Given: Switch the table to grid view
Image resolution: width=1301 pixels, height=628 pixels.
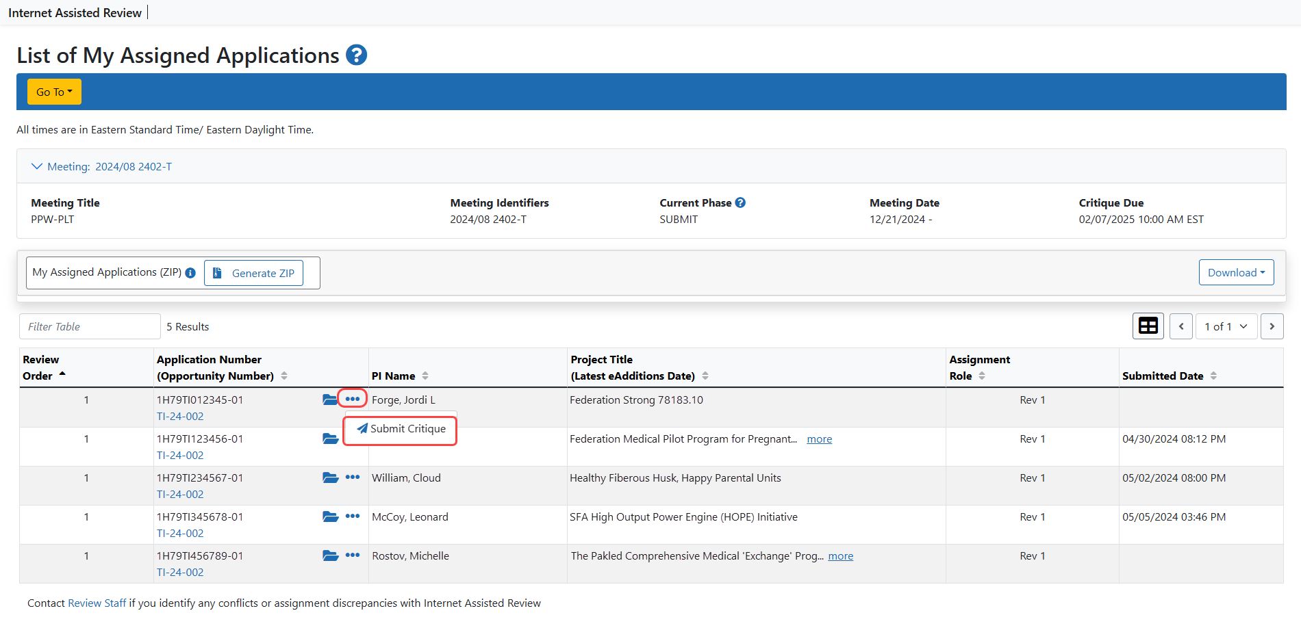Looking at the screenshot, I should click(x=1148, y=326).
